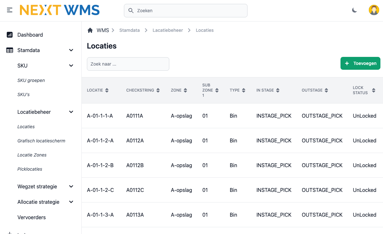The height and width of the screenshot is (234, 383).
Task: Collapse the Locatiebeheer section chevron
Action: point(71,112)
